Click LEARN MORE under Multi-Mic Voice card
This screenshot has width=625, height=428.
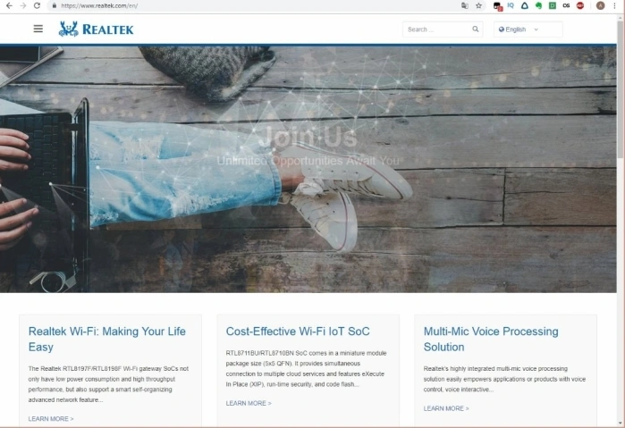[x=446, y=408]
